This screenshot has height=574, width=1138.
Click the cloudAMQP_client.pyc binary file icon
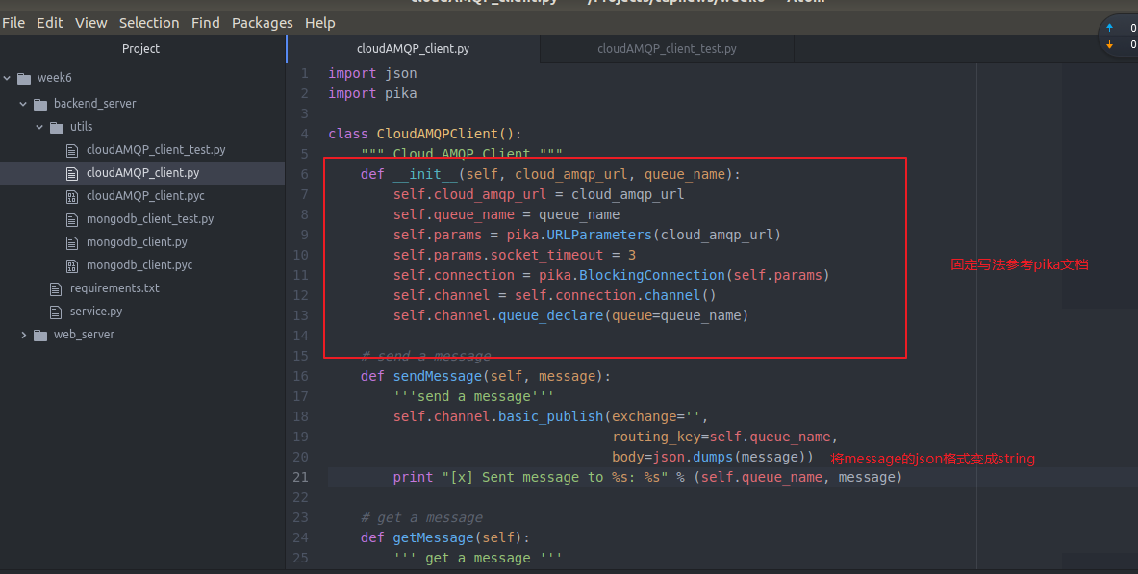click(x=72, y=197)
